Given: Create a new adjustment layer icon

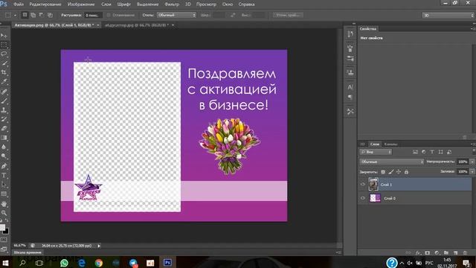Looking at the screenshot, I should 437,253.
